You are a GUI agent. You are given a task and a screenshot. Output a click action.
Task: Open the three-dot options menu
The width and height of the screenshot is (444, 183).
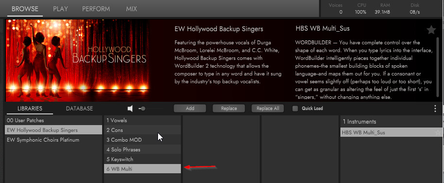[x=435, y=109]
